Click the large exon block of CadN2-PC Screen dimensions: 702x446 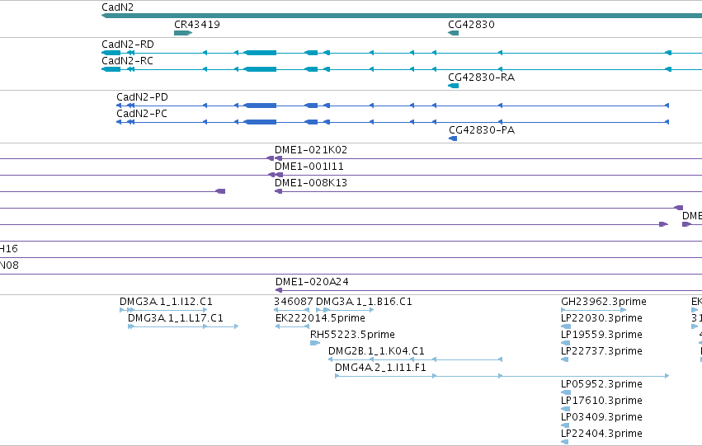260,122
